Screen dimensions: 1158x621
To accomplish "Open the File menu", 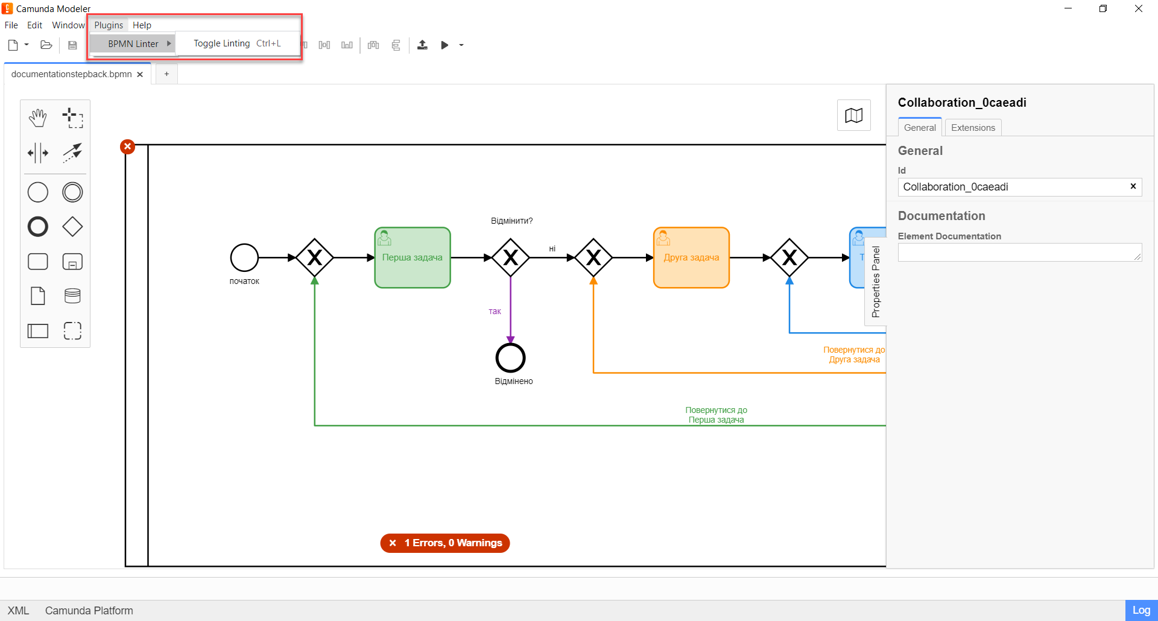I will pos(11,25).
